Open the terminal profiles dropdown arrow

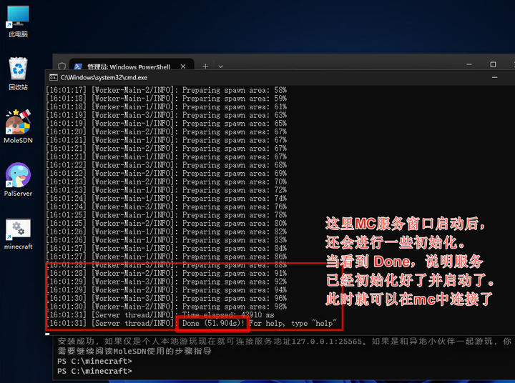(221, 66)
